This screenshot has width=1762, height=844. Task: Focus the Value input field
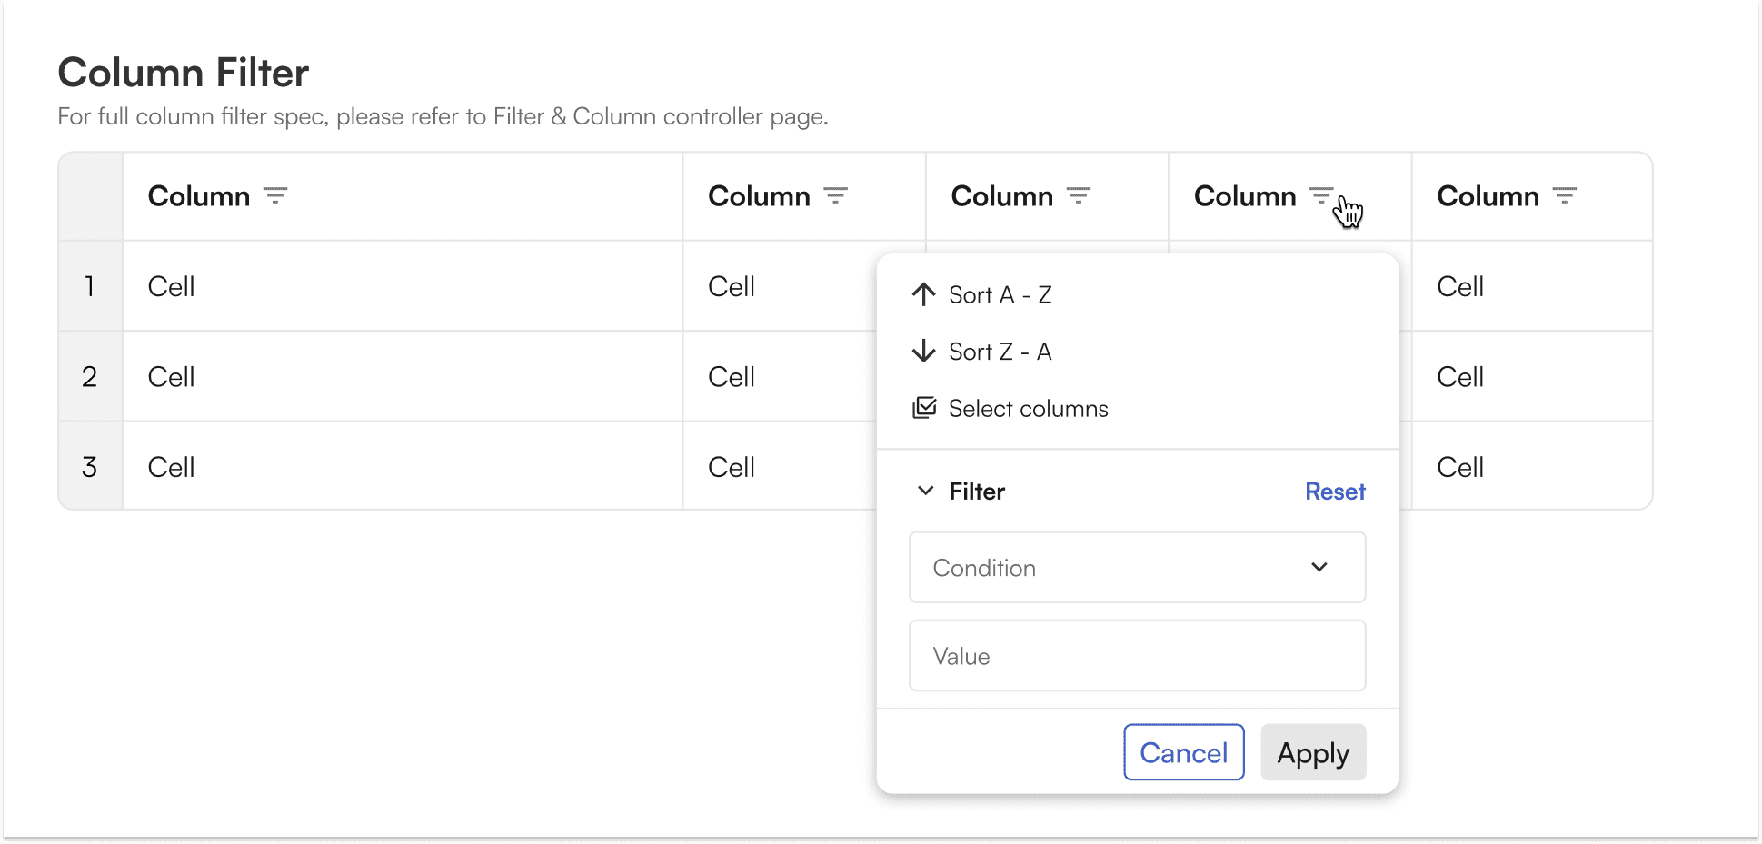click(1137, 656)
